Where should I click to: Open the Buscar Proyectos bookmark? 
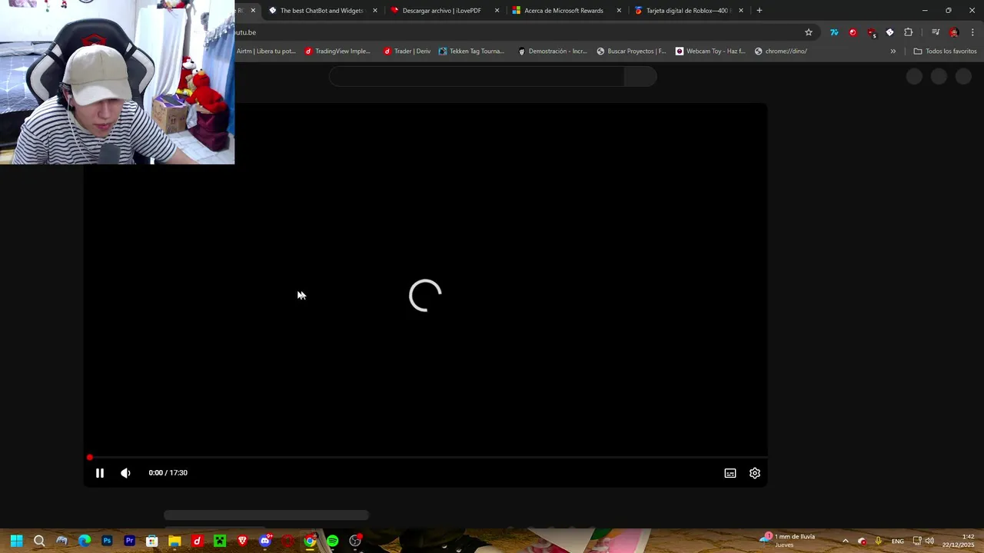[631, 51]
